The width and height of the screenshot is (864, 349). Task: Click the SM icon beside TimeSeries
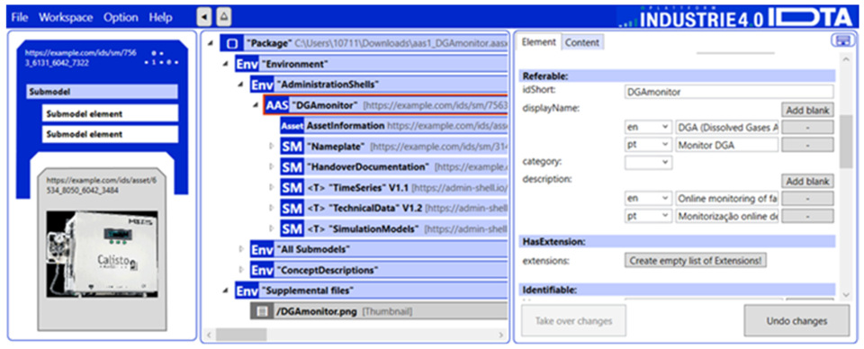(292, 188)
